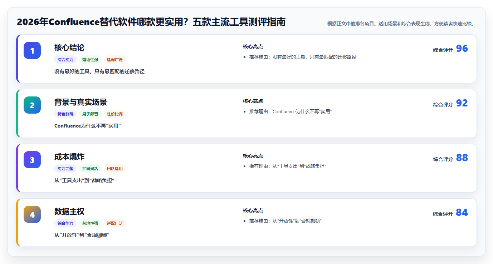The width and height of the screenshot is (493, 264).
Task: Click 综合评分 label beside score 84
Action: coord(443,214)
